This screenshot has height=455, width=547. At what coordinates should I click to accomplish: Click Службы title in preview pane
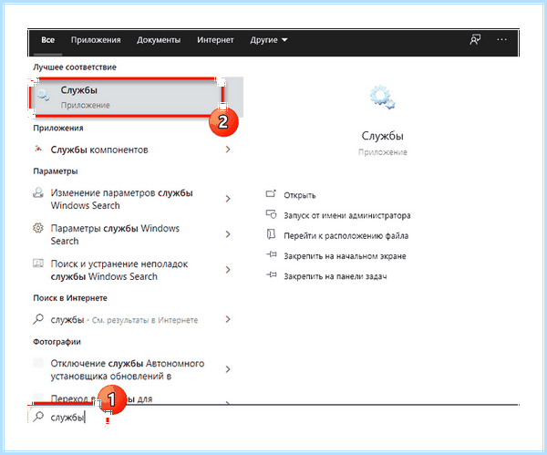coord(382,136)
